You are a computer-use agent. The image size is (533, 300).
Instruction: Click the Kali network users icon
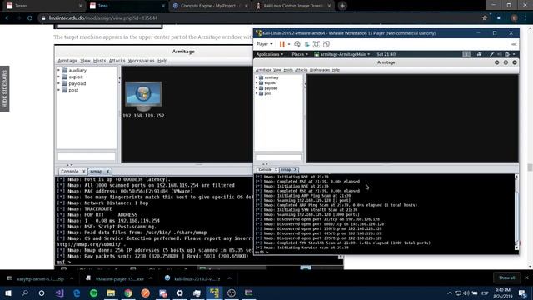(480, 54)
